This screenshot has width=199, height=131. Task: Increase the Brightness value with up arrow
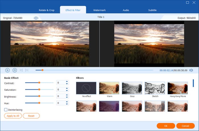point(67,95)
